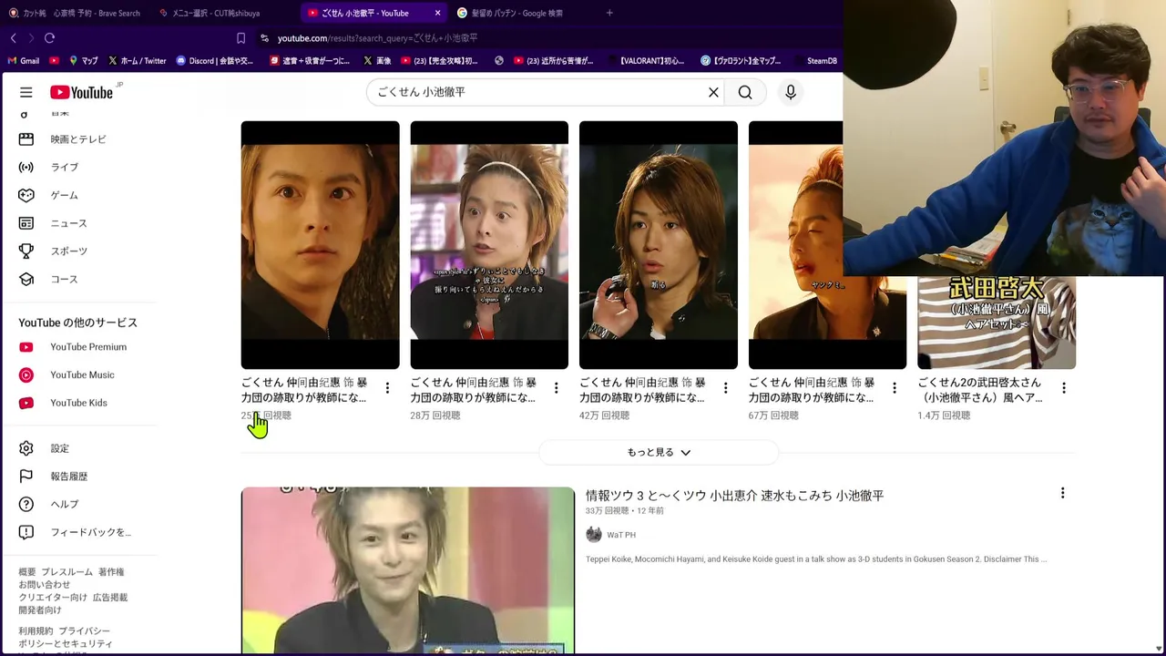1166x656 pixels.
Task: Run the search with magnifier button
Action: pyautogui.click(x=745, y=92)
